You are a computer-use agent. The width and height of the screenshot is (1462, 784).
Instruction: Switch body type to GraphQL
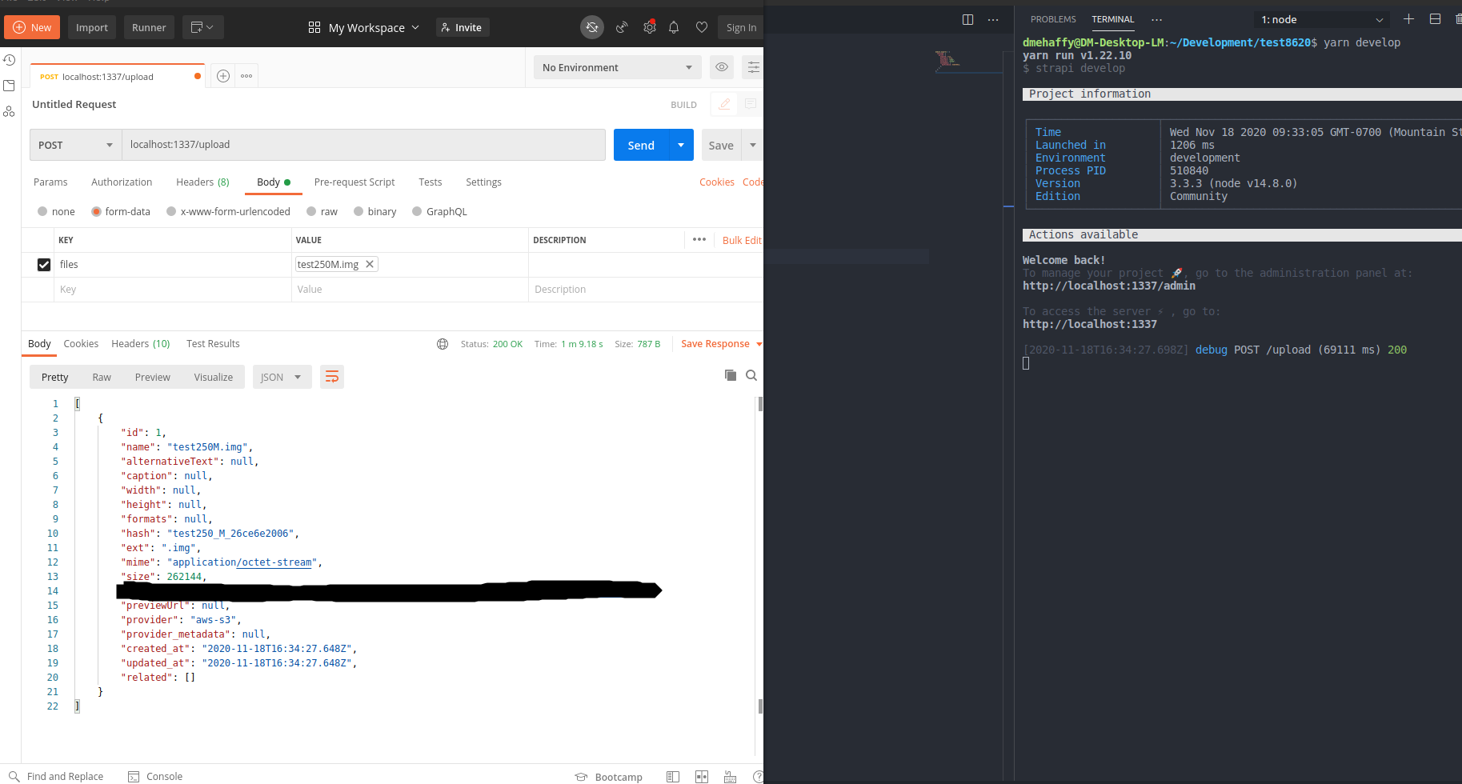[416, 211]
